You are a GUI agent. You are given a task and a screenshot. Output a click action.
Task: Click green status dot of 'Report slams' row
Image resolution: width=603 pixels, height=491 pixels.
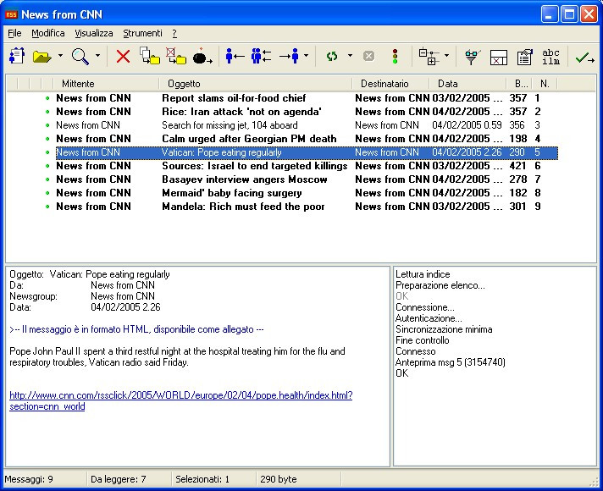coord(47,98)
